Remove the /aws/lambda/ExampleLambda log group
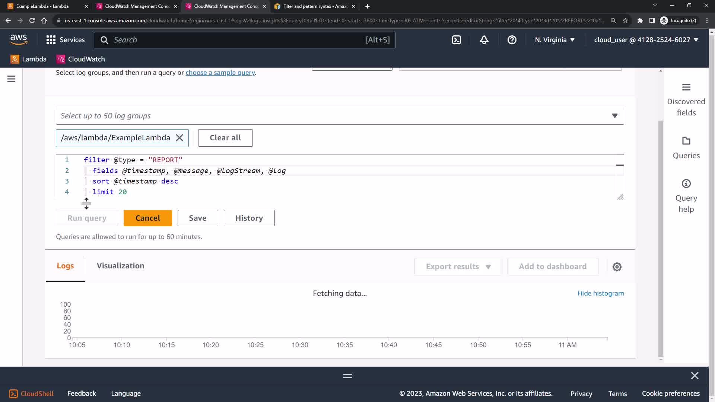The height and width of the screenshot is (402, 715). pyautogui.click(x=179, y=138)
